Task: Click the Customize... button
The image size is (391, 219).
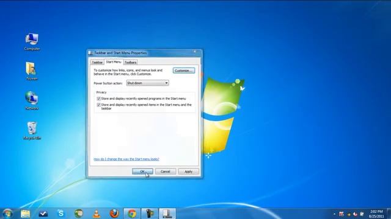Action: 184,71
